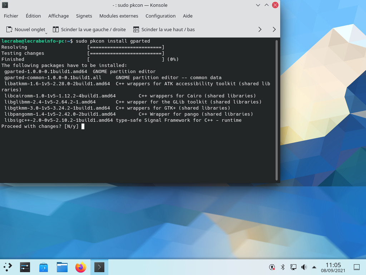Open the Configuration menu
The image size is (366, 275).
pos(160,16)
